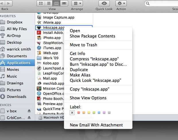Click the Quick Look eye icon
The width and height of the screenshot is (178, 140).
coord(104,3)
